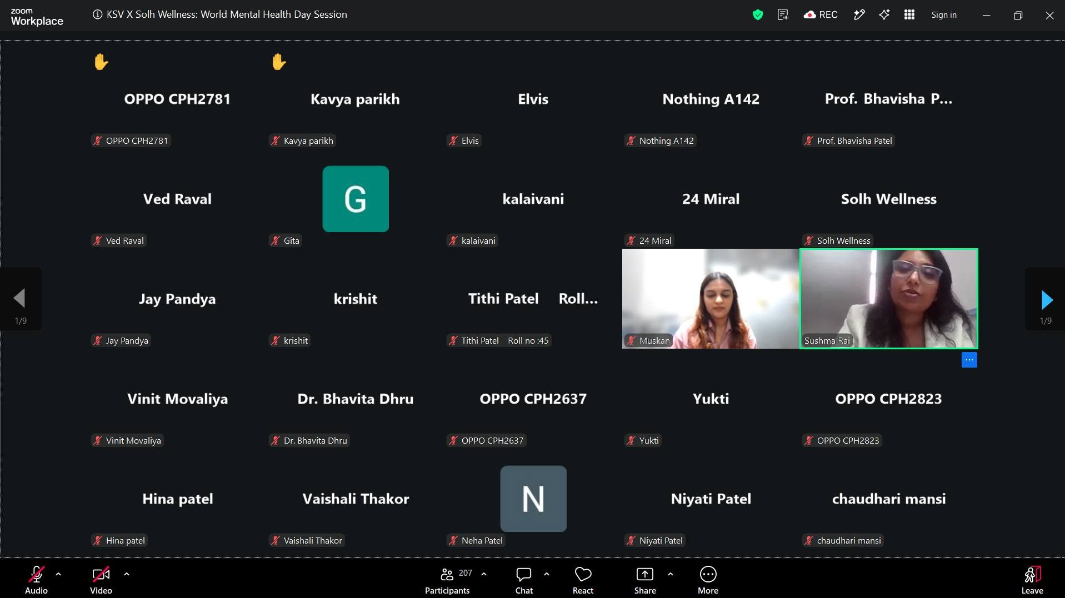Go to next gallery page arrow

(1046, 300)
